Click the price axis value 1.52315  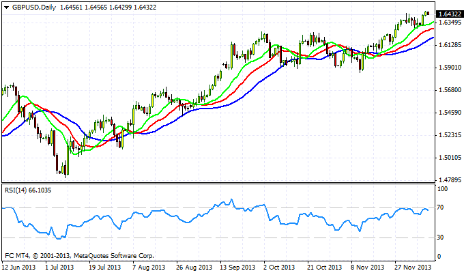click(x=450, y=135)
